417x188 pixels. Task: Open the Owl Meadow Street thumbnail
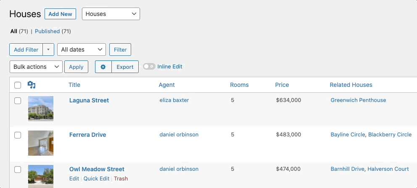(x=41, y=176)
